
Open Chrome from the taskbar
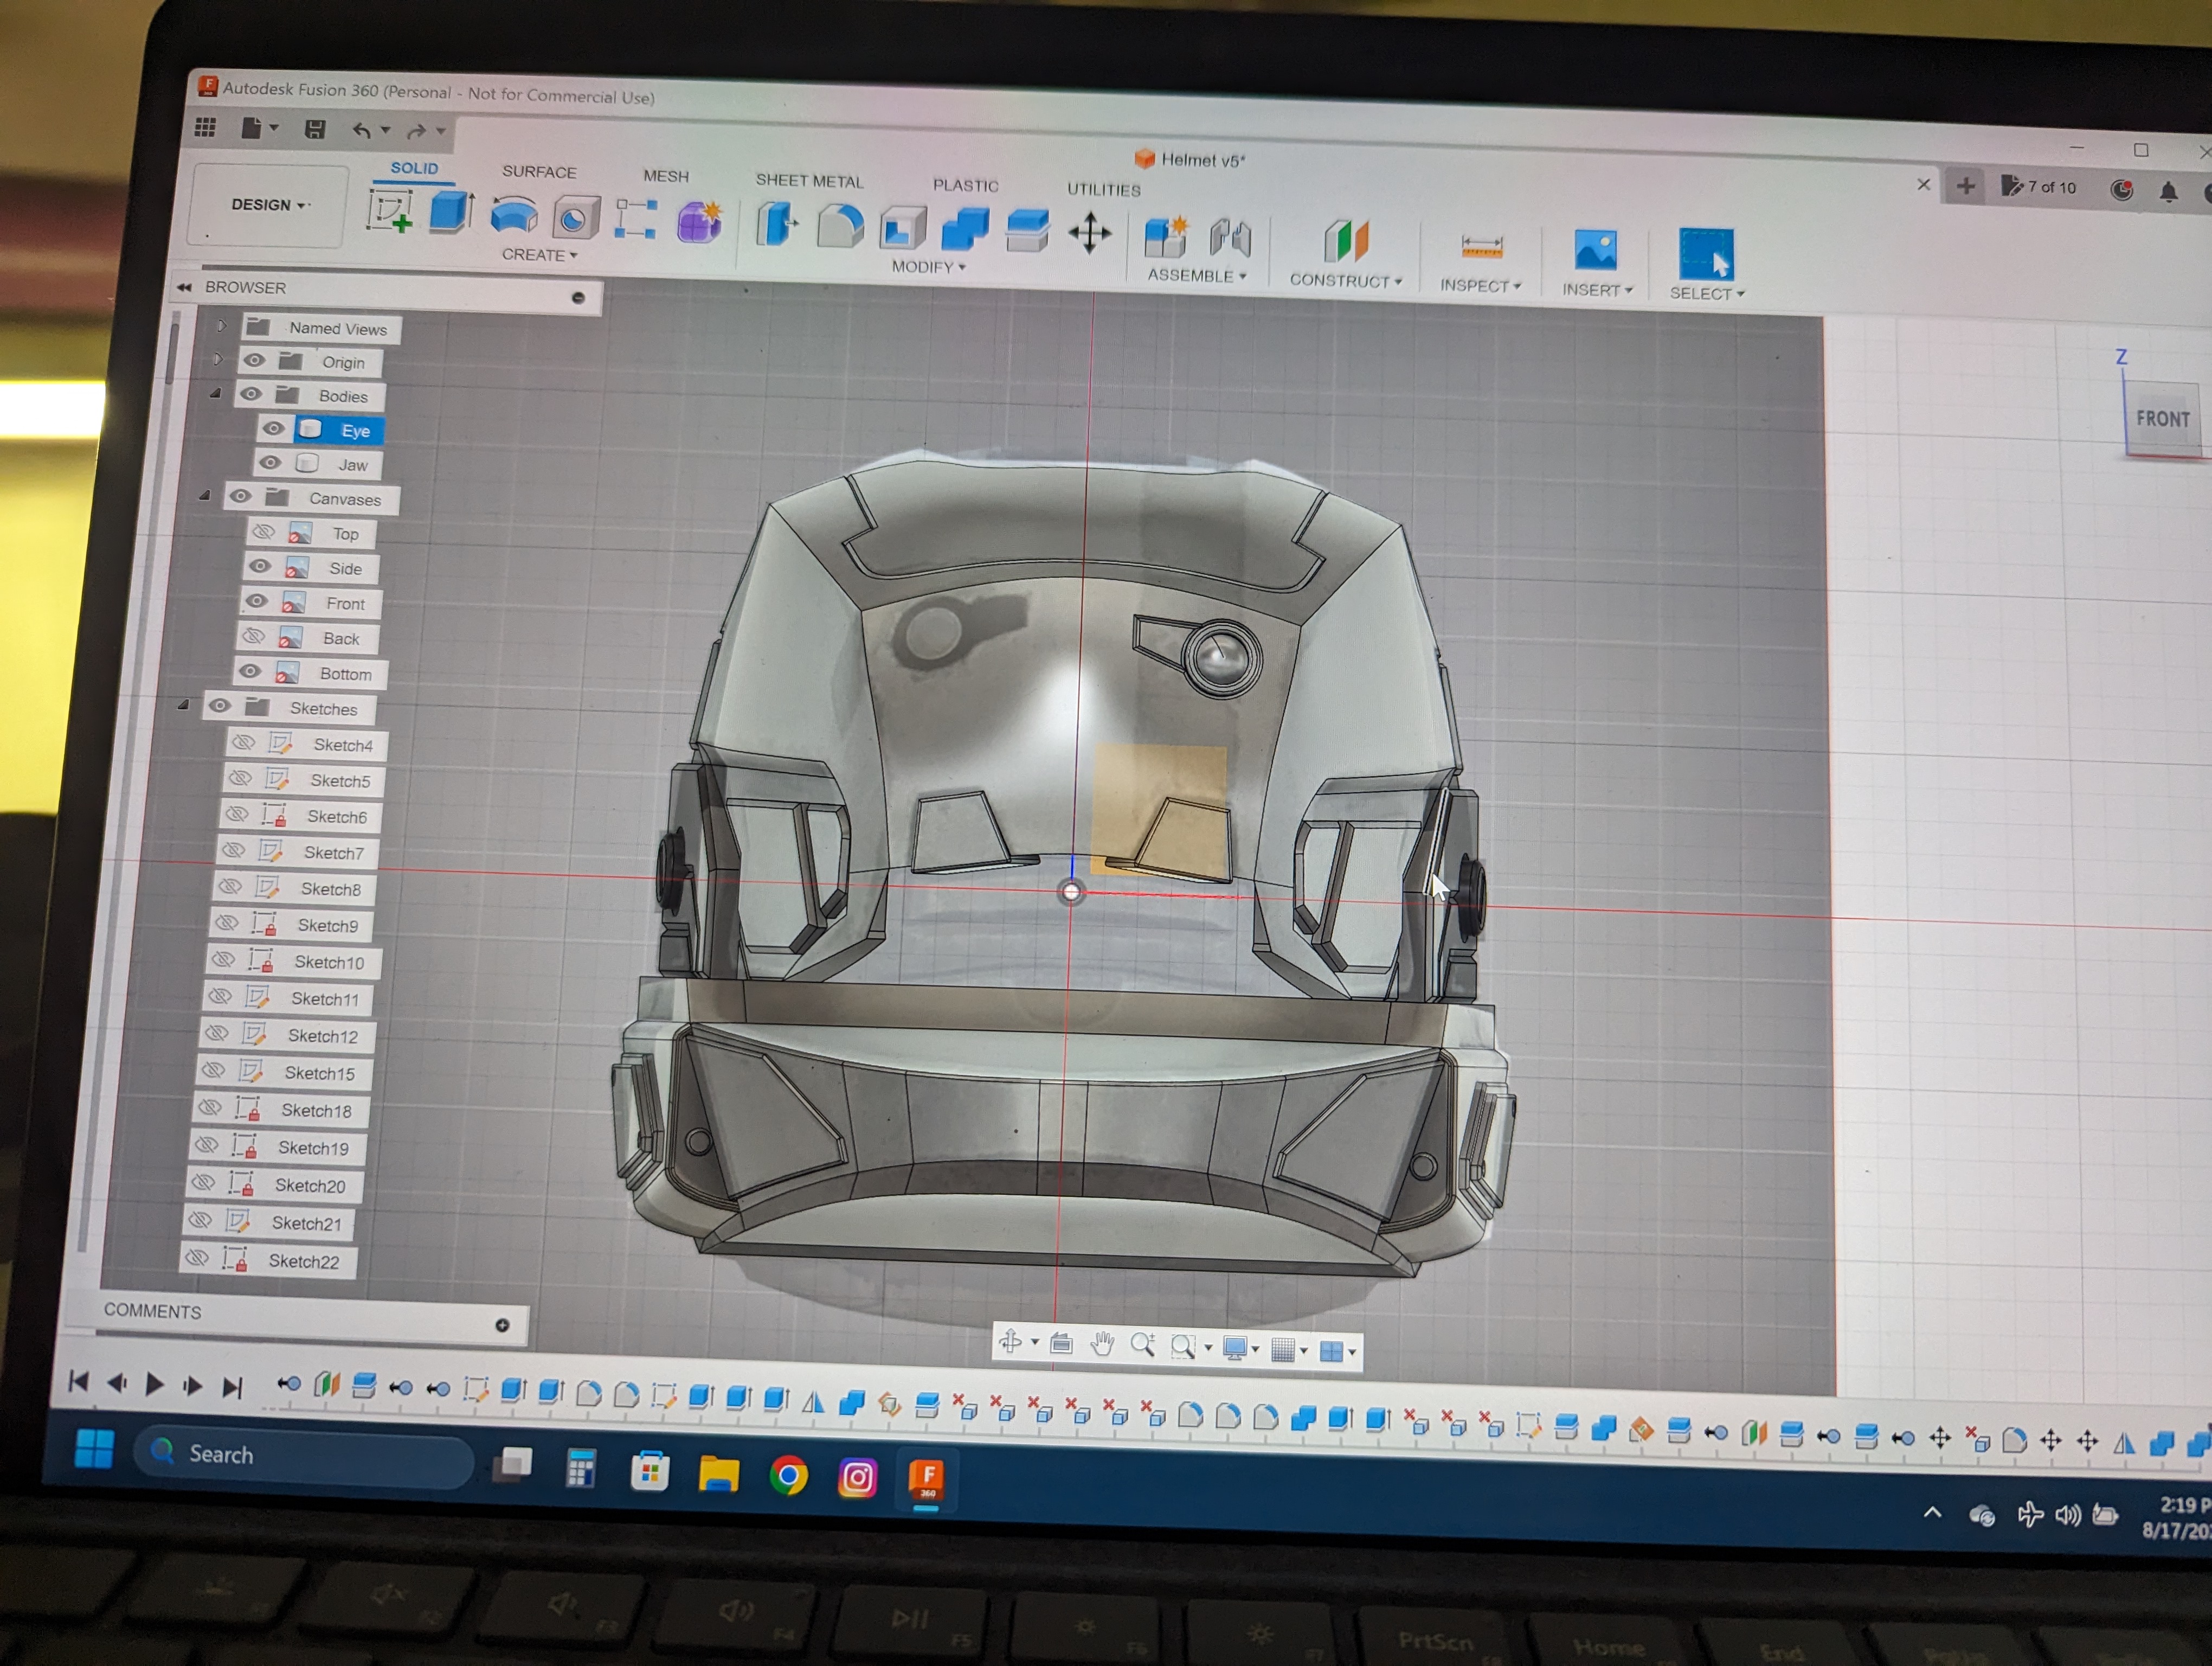[788, 1476]
